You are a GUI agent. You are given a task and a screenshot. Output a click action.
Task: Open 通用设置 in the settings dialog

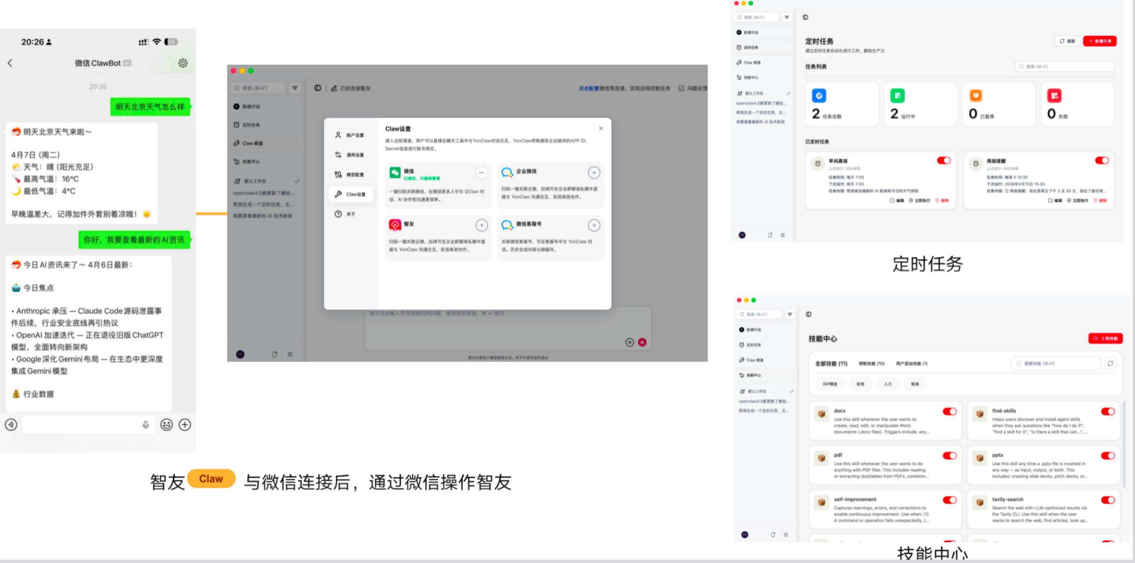click(x=351, y=155)
